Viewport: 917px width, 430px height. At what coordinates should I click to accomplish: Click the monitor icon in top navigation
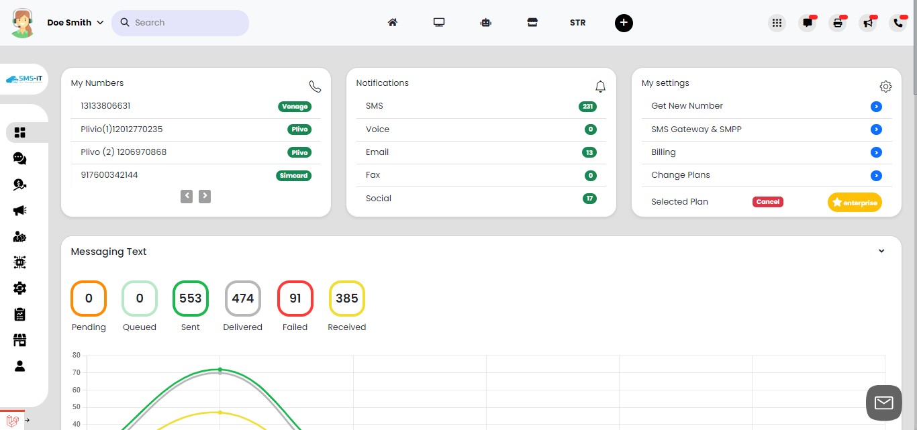[x=439, y=22]
